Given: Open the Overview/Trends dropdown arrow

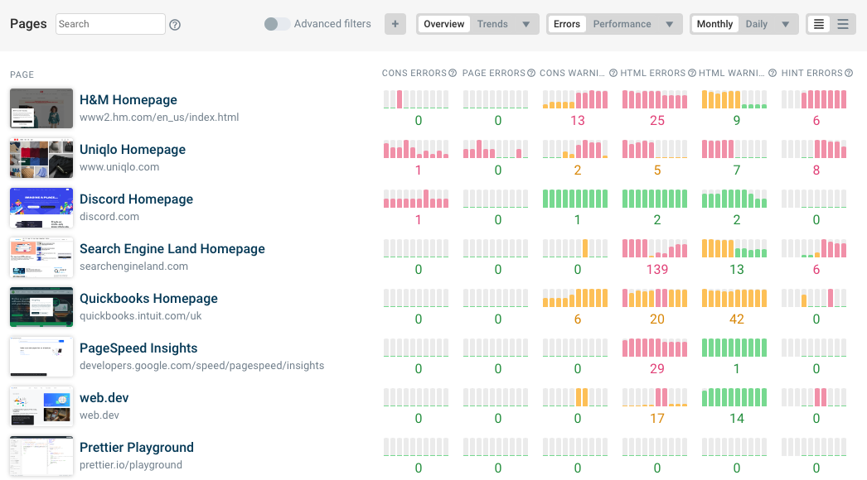Looking at the screenshot, I should [x=526, y=24].
